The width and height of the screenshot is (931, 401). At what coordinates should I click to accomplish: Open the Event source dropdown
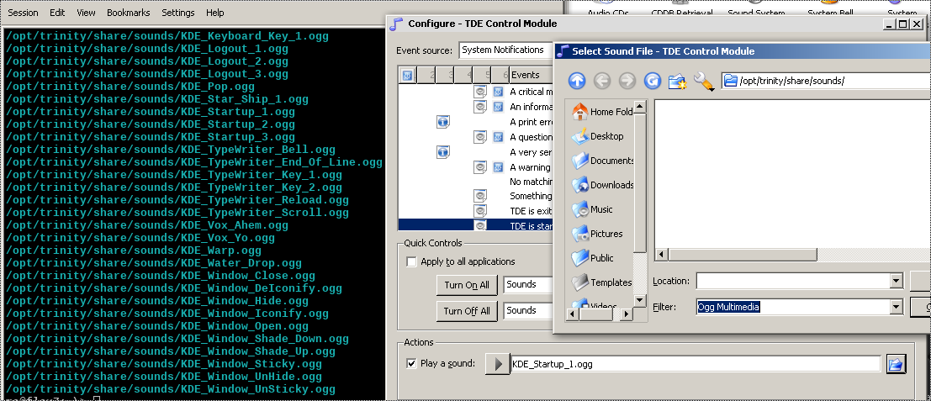tap(505, 50)
